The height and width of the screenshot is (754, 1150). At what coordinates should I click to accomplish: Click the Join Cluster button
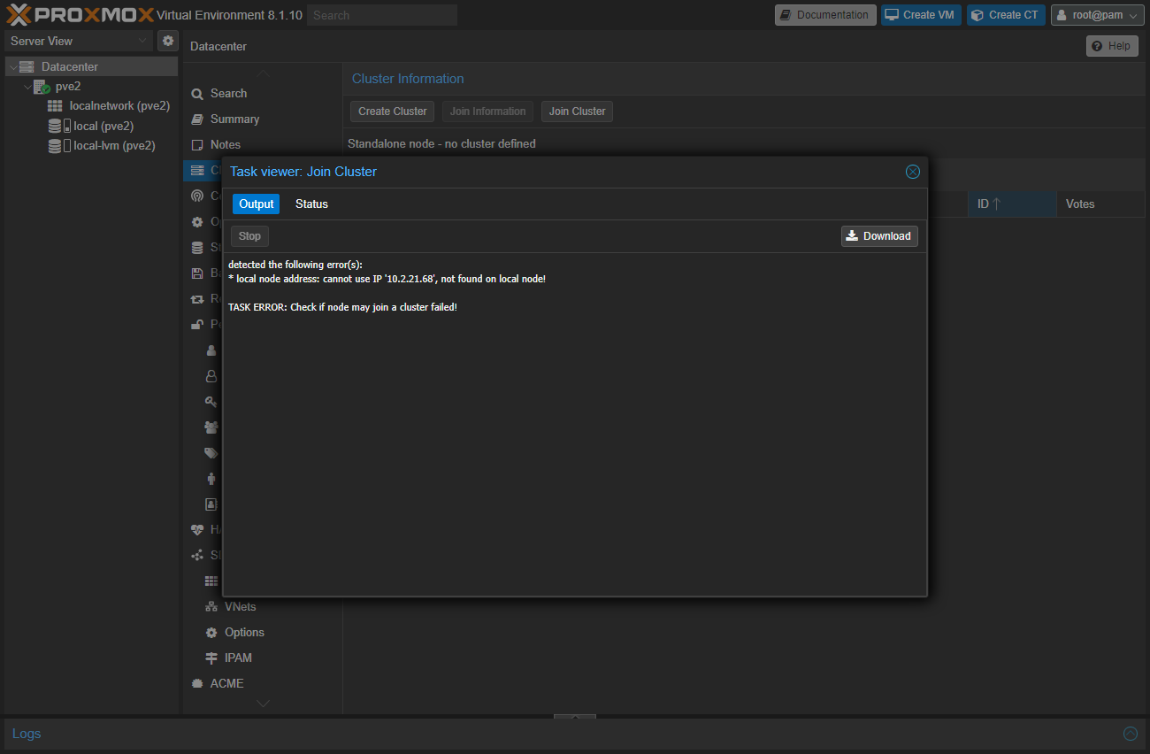577,112
